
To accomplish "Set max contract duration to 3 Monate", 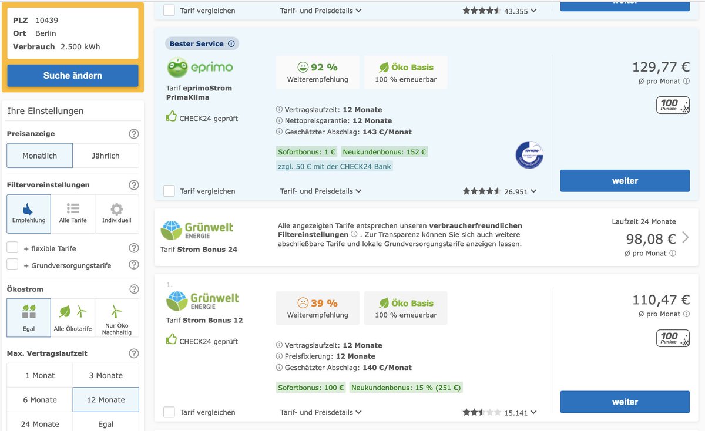I will click(106, 375).
